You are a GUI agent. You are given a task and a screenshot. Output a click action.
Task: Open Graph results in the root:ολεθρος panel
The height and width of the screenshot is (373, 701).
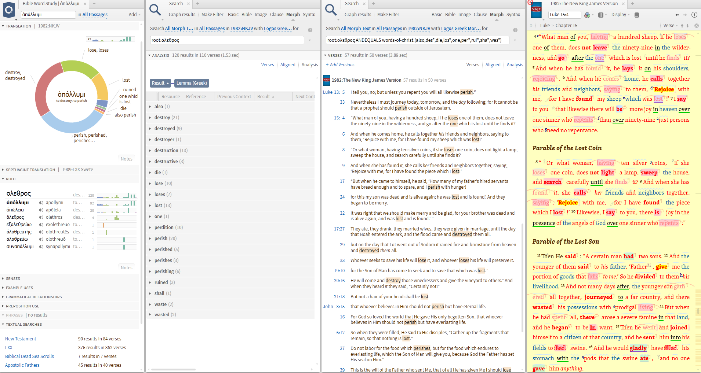click(182, 15)
